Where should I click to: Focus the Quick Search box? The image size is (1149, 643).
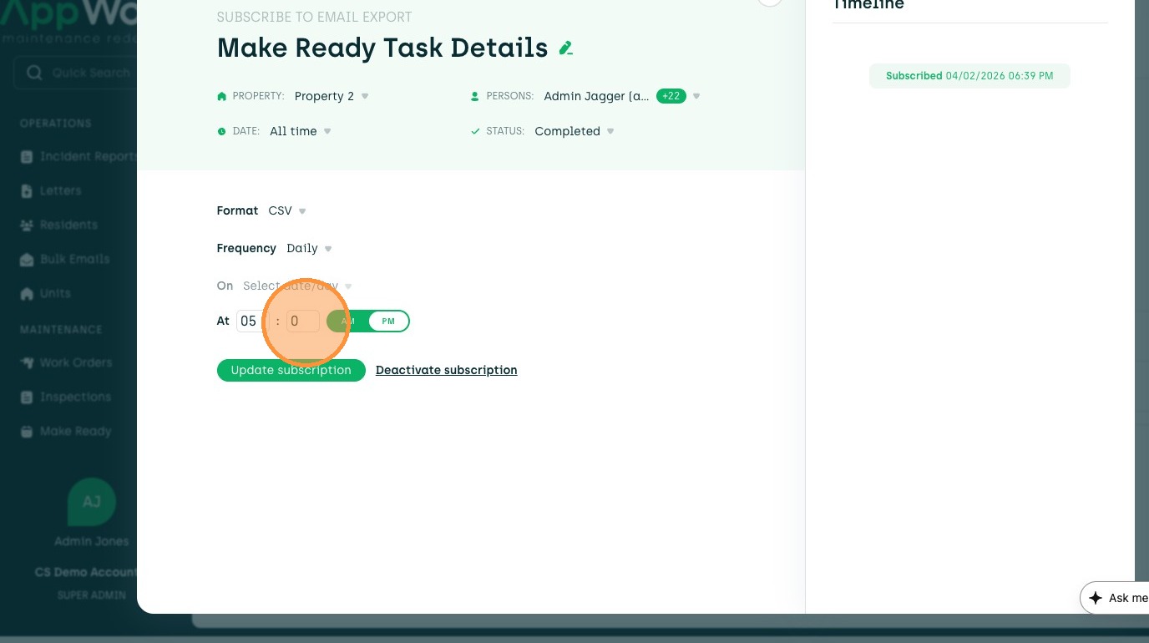[75, 73]
